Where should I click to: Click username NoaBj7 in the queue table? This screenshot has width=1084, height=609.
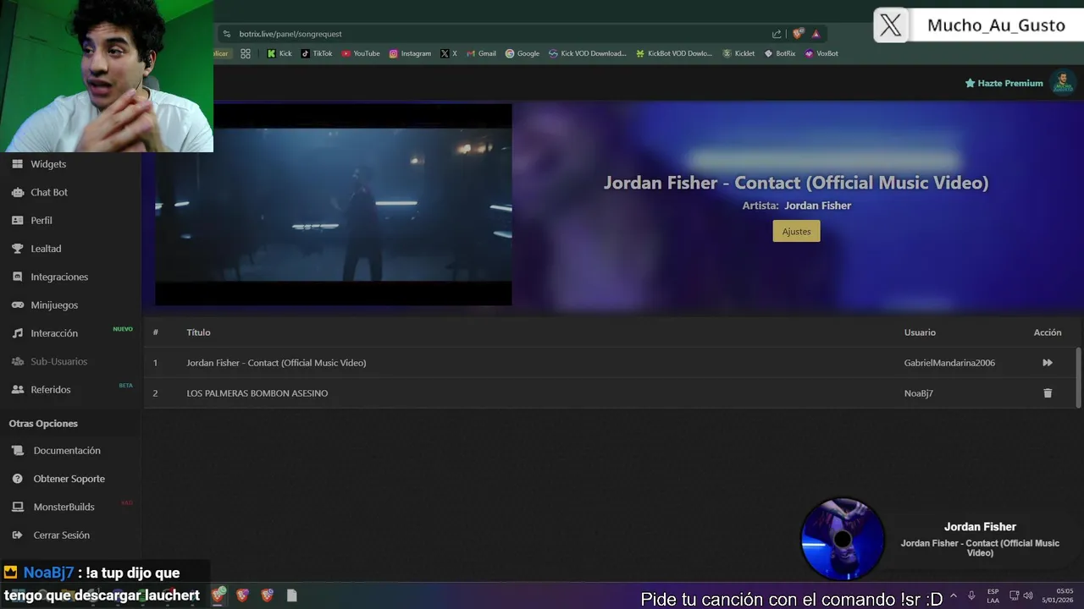[918, 393]
